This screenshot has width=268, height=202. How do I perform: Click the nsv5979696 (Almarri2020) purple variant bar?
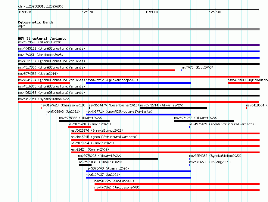click(139, 45)
